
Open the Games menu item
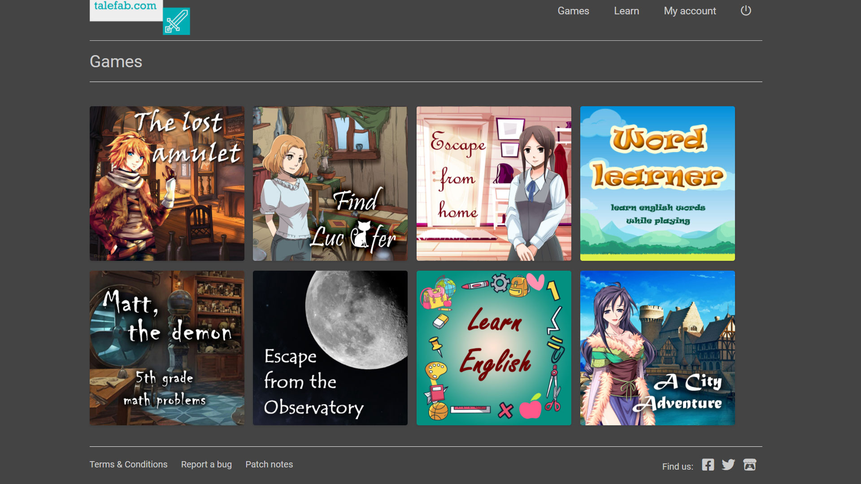click(573, 11)
